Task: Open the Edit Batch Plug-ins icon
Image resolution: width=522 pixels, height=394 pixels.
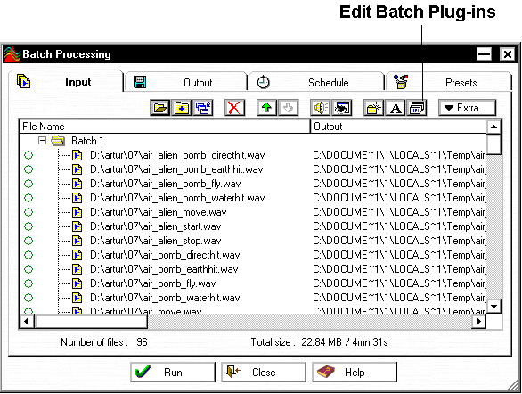Action: point(417,108)
